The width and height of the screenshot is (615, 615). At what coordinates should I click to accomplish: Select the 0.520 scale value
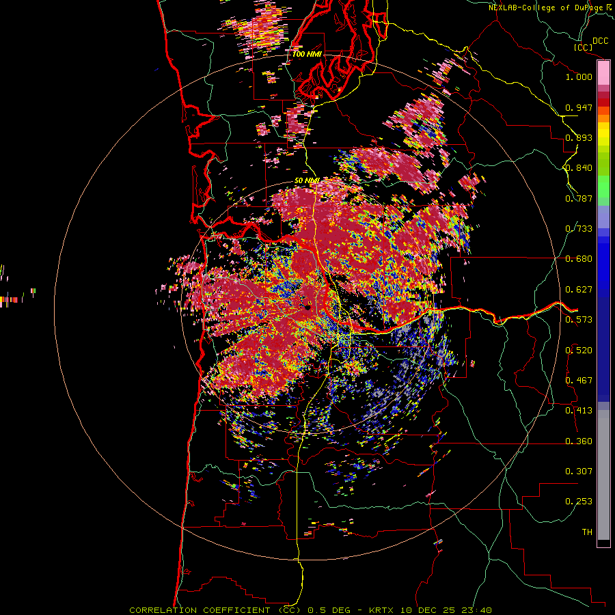[579, 351]
